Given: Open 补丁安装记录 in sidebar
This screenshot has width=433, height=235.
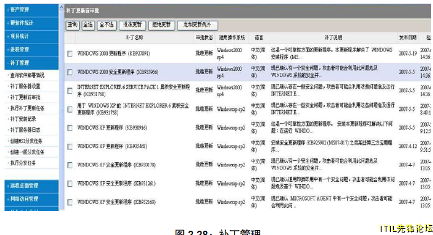Looking at the screenshot, I should pos(23,119).
